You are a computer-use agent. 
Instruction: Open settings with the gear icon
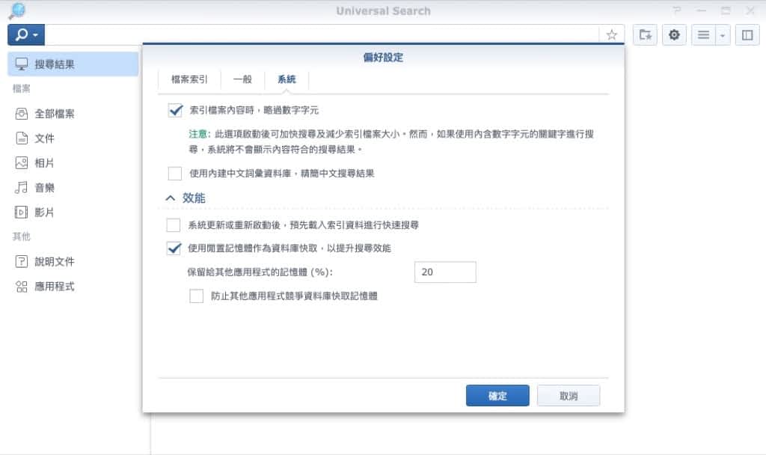point(674,35)
